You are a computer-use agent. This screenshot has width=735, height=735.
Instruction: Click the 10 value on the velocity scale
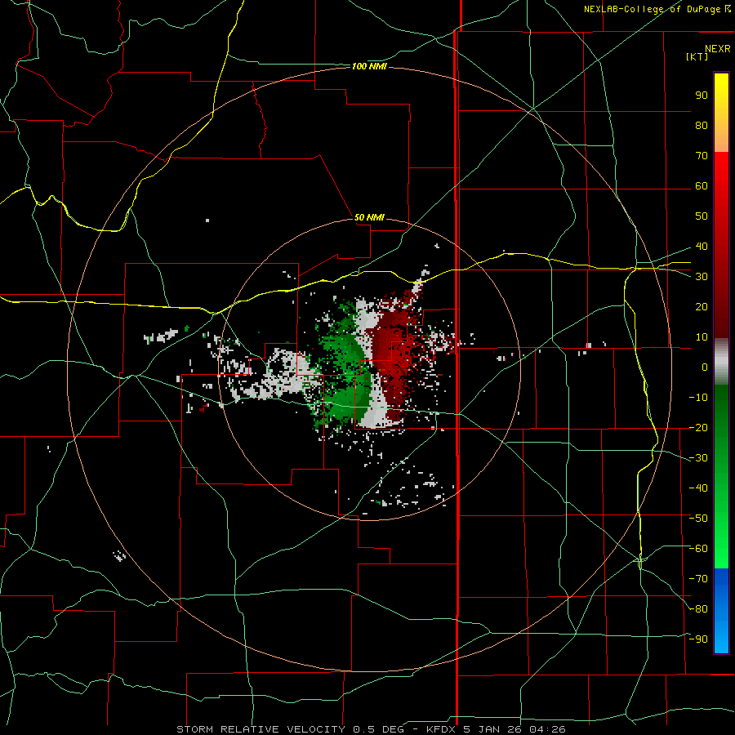tap(702, 337)
